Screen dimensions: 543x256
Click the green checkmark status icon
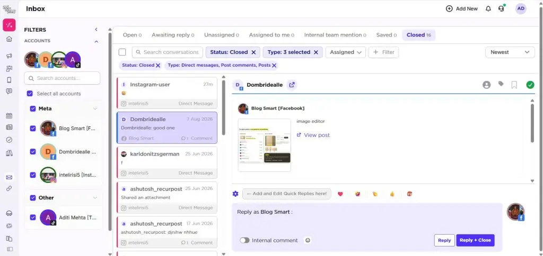point(530,85)
